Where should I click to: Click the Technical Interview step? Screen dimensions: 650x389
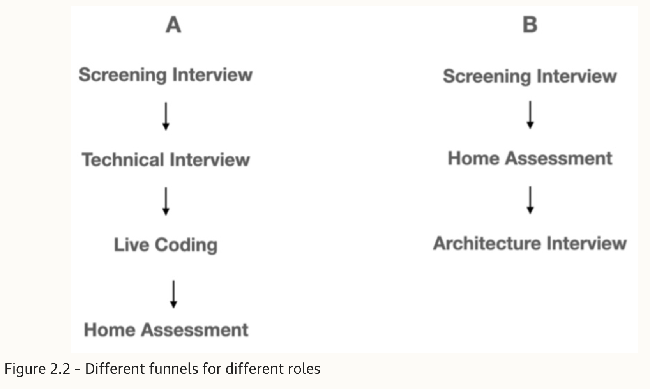point(166,160)
